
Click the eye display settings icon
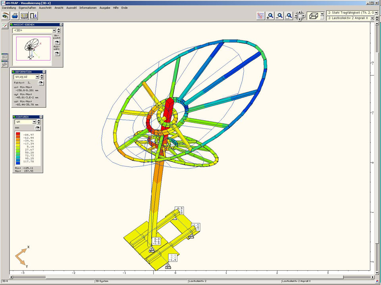[x=6, y=16]
